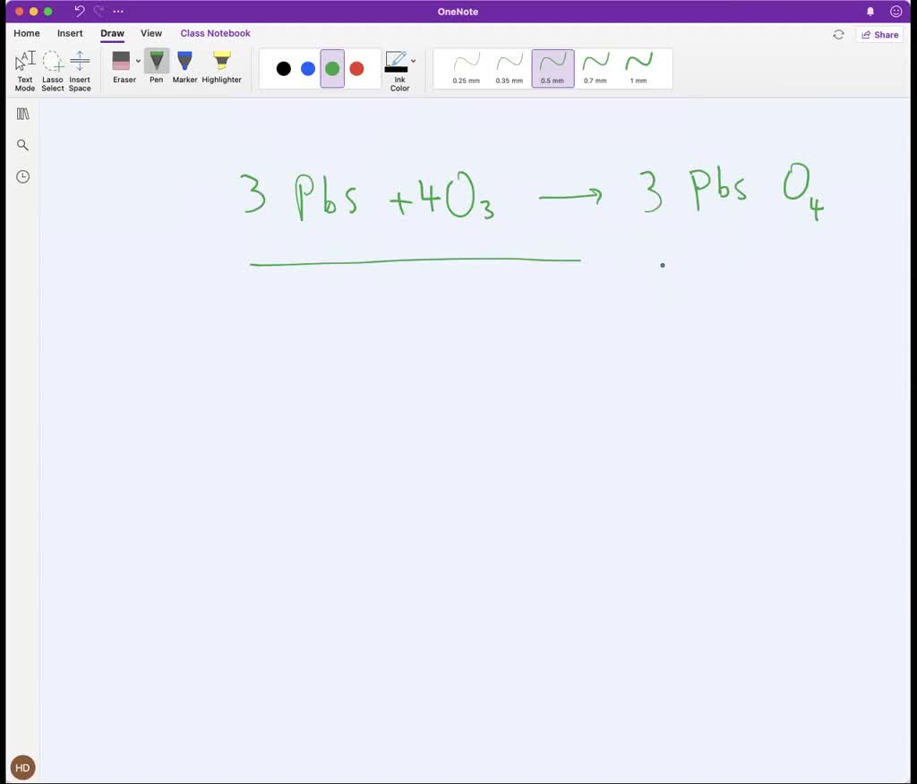Select the red ink color swatch
Viewport: 917px width, 784px height.
coord(357,67)
